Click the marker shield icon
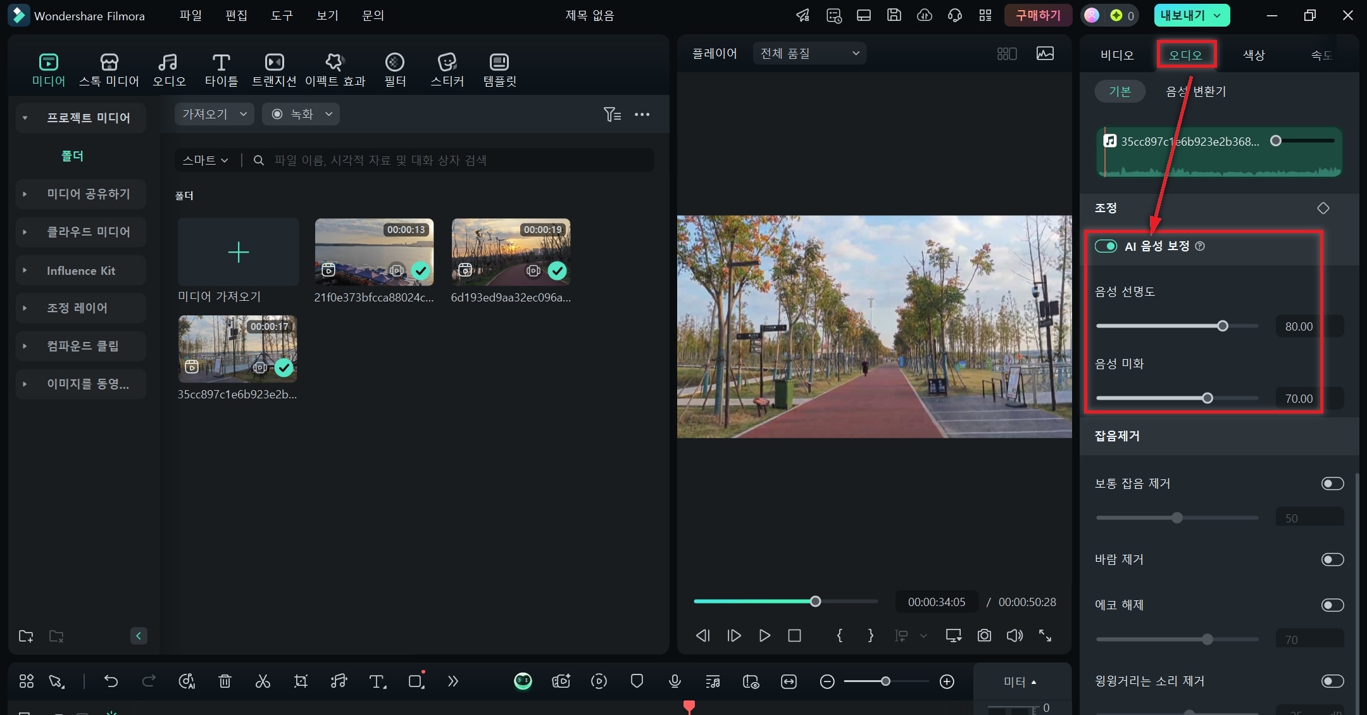This screenshot has height=715, width=1367. coord(637,681)
